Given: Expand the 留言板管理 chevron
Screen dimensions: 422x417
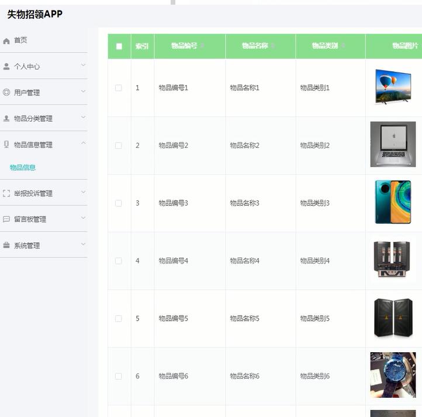Looking at the screenshot, I should (x=84, y=218).
